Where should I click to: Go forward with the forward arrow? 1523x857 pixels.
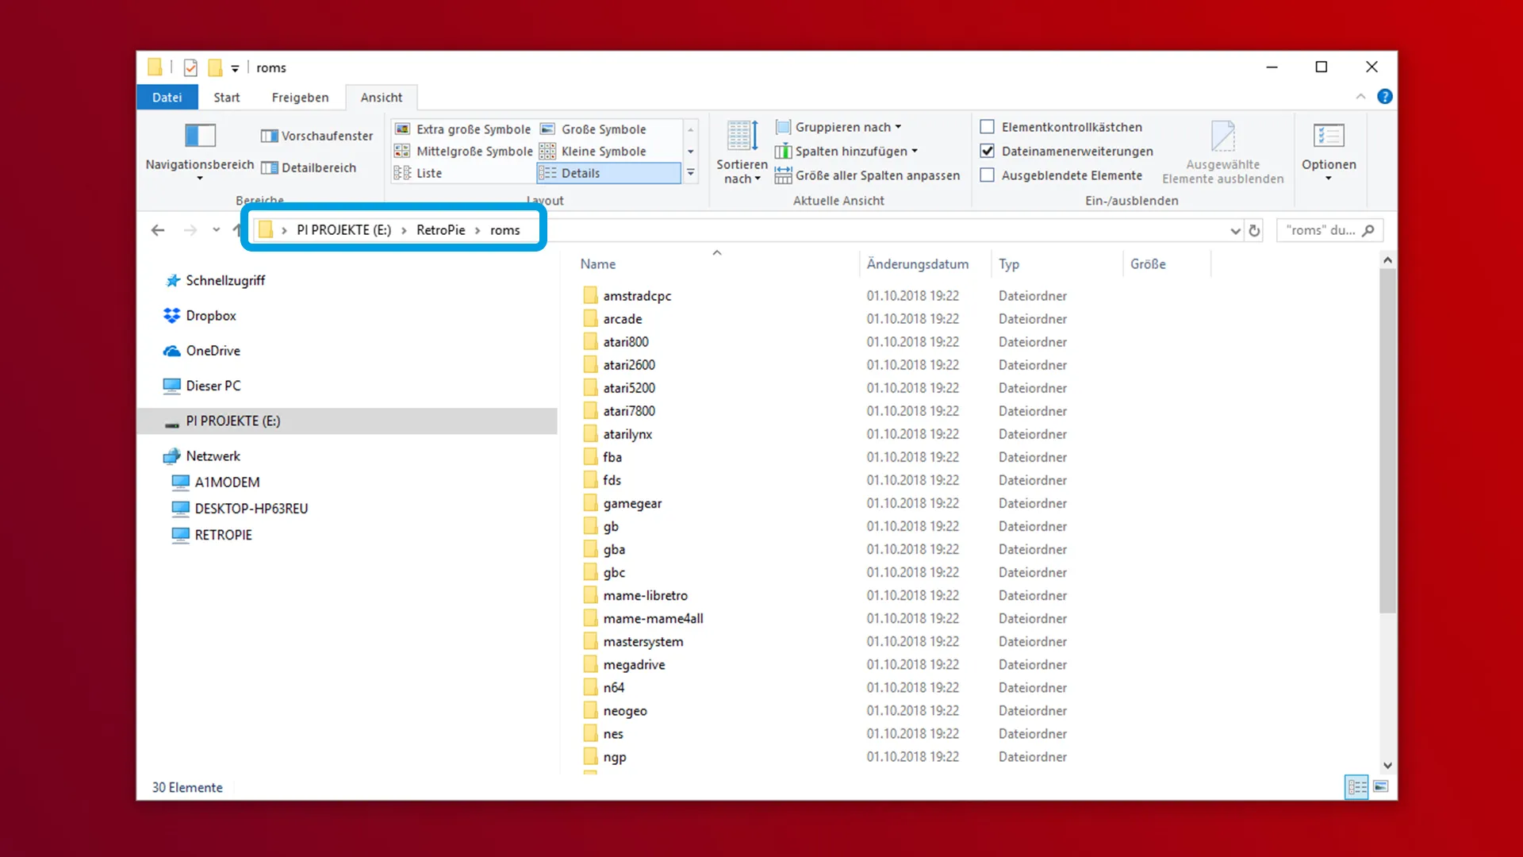190,230
